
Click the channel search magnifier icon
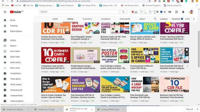pos(155,19)
